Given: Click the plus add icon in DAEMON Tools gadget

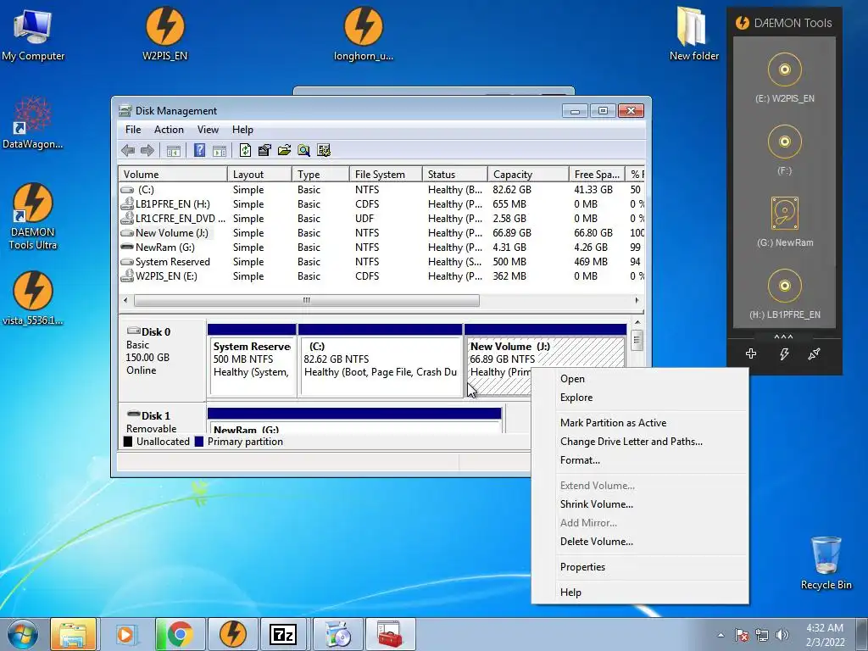Looking at the screenshot, I should click(751, 353).
